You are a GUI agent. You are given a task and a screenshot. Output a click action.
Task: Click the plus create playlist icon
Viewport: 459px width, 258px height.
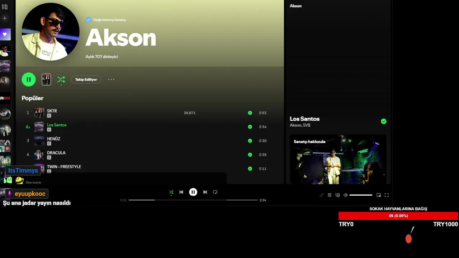coord(5,18)
